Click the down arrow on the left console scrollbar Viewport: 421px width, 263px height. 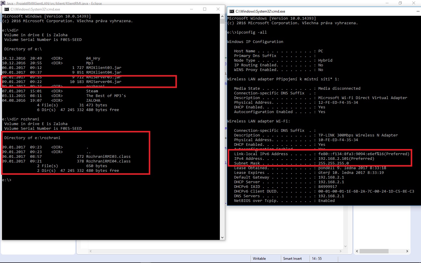222,237
